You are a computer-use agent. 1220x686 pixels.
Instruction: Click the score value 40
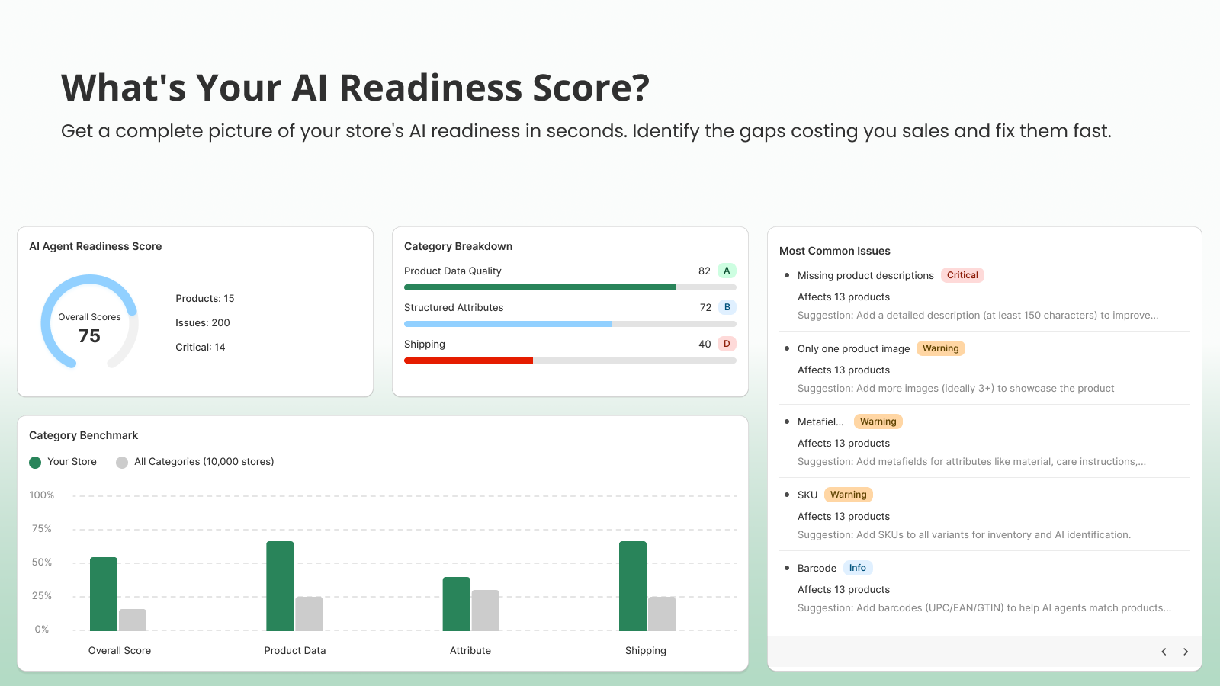pos(705,345)
